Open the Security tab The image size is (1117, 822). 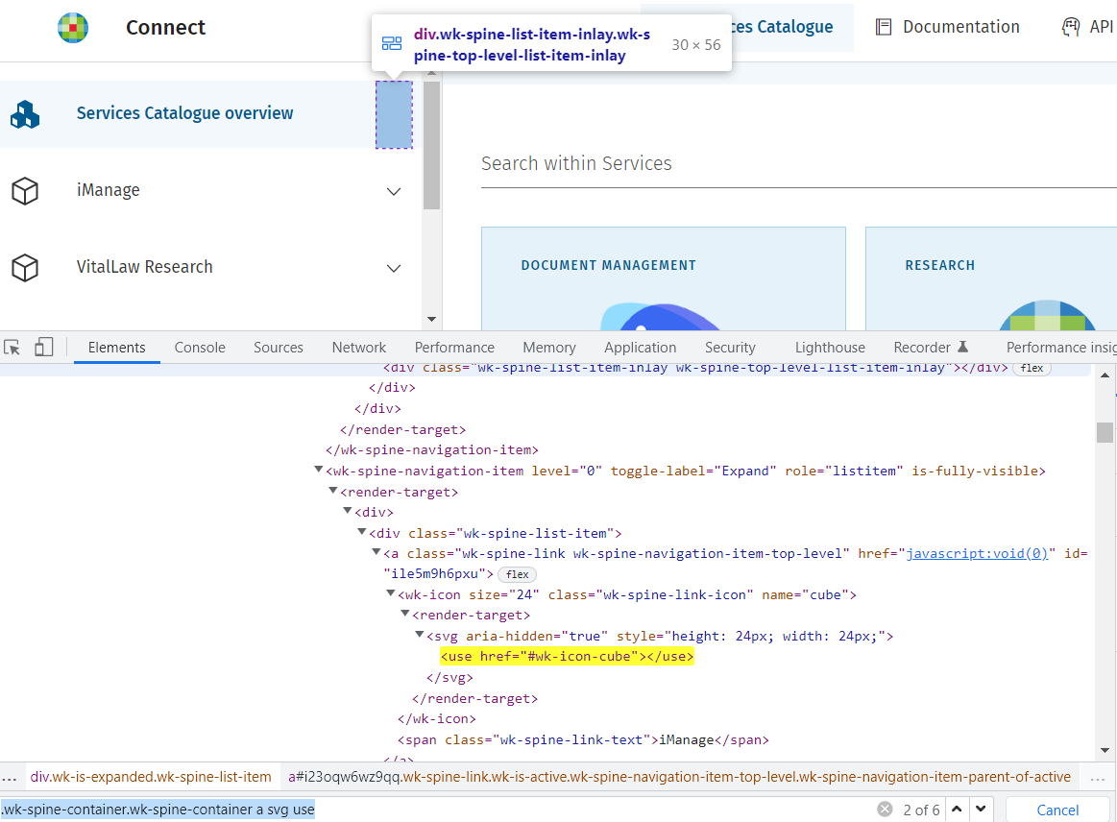pos(730,348)
